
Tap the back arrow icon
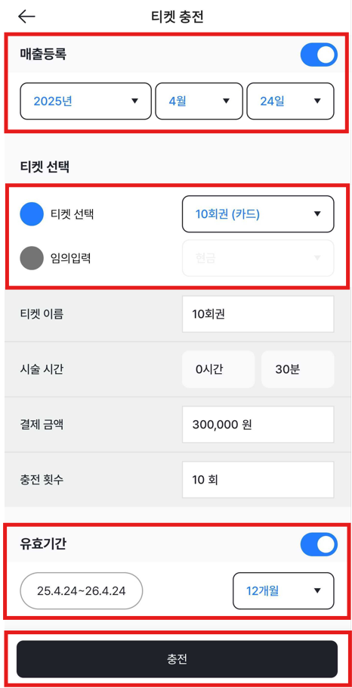[26, 16]
